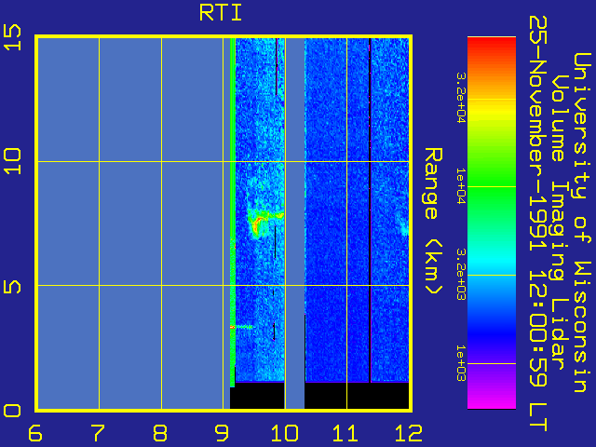Click the 25-November-1991 12:00:59 LT timestamp

[x=537, y=223]
